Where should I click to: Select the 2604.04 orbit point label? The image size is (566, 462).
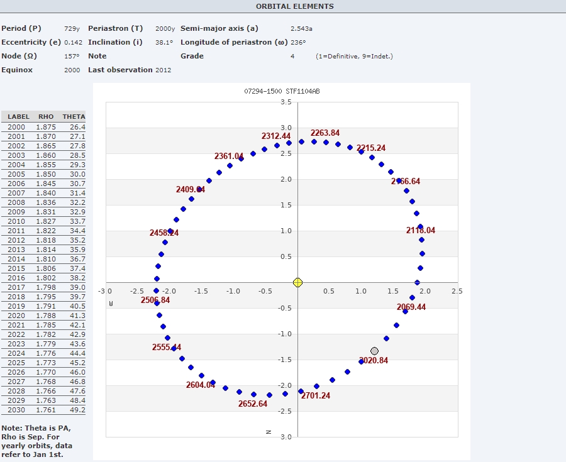201,385
